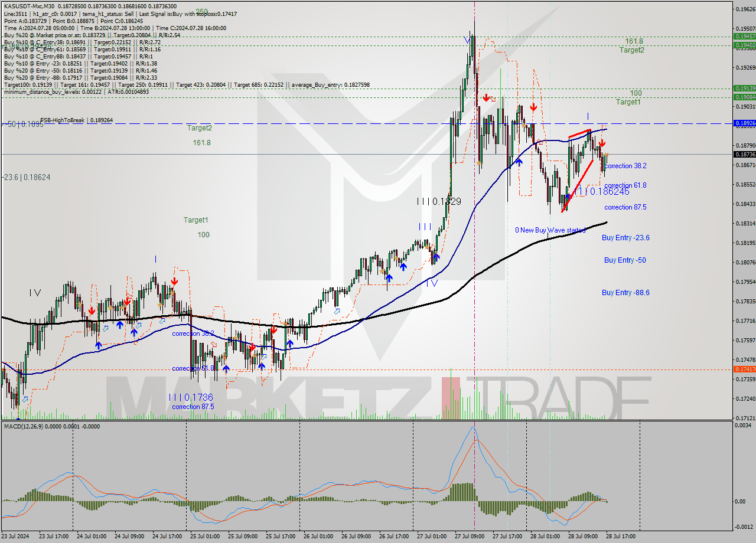The width and height of the screenshot is (756, 543).
Task: Select the green '250' label at top
Action: pyautogui.click(x=201, y=11)
